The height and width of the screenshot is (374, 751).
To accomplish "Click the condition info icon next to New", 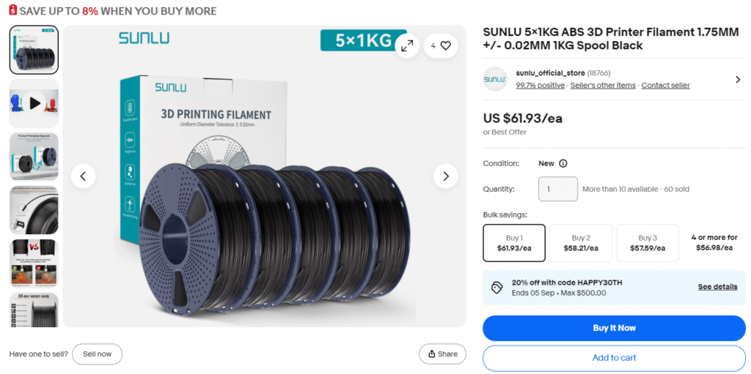I will click(x=563, y=163).
